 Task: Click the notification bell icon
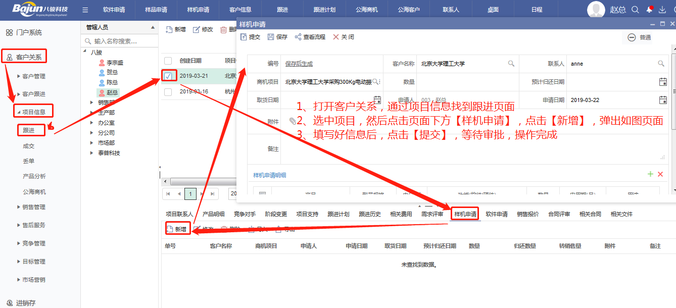coord(649,10)
